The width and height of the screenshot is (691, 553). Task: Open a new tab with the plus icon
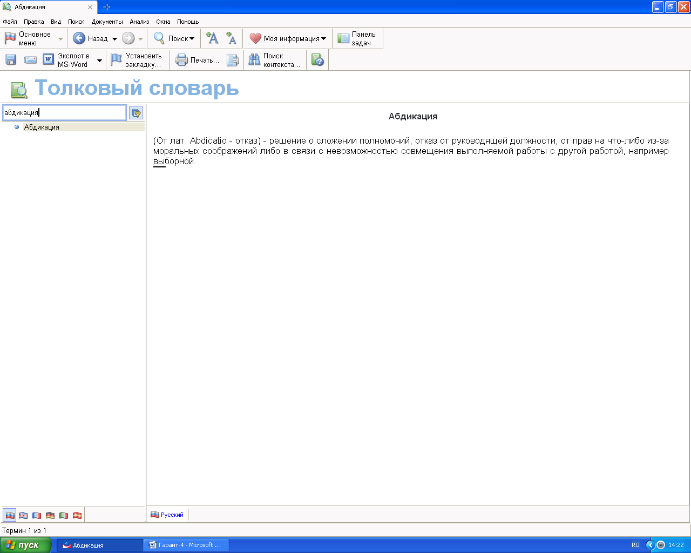(107, 7)
